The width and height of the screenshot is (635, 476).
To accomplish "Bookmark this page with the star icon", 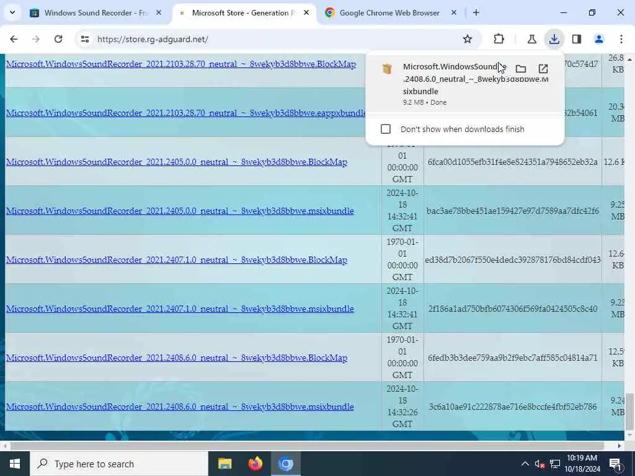I will (x=468, y=39).
